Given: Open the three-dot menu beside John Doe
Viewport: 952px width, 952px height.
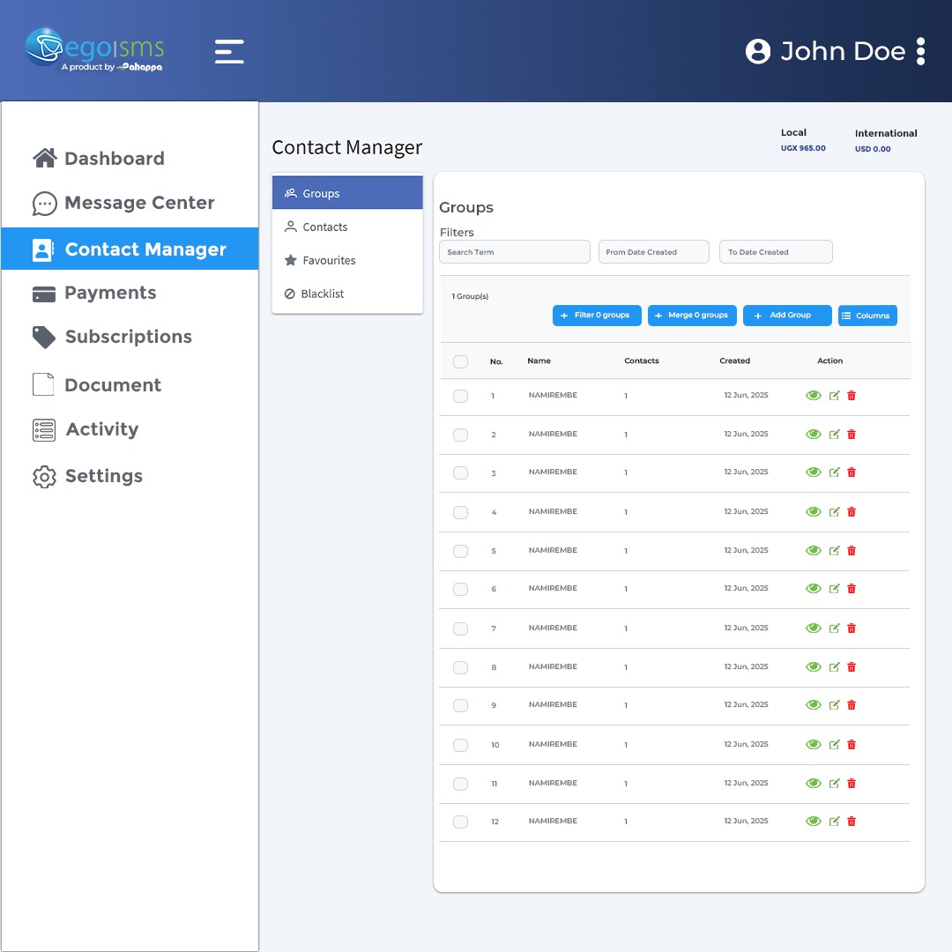Looking at the screenshot, I should tap(920, 52).
